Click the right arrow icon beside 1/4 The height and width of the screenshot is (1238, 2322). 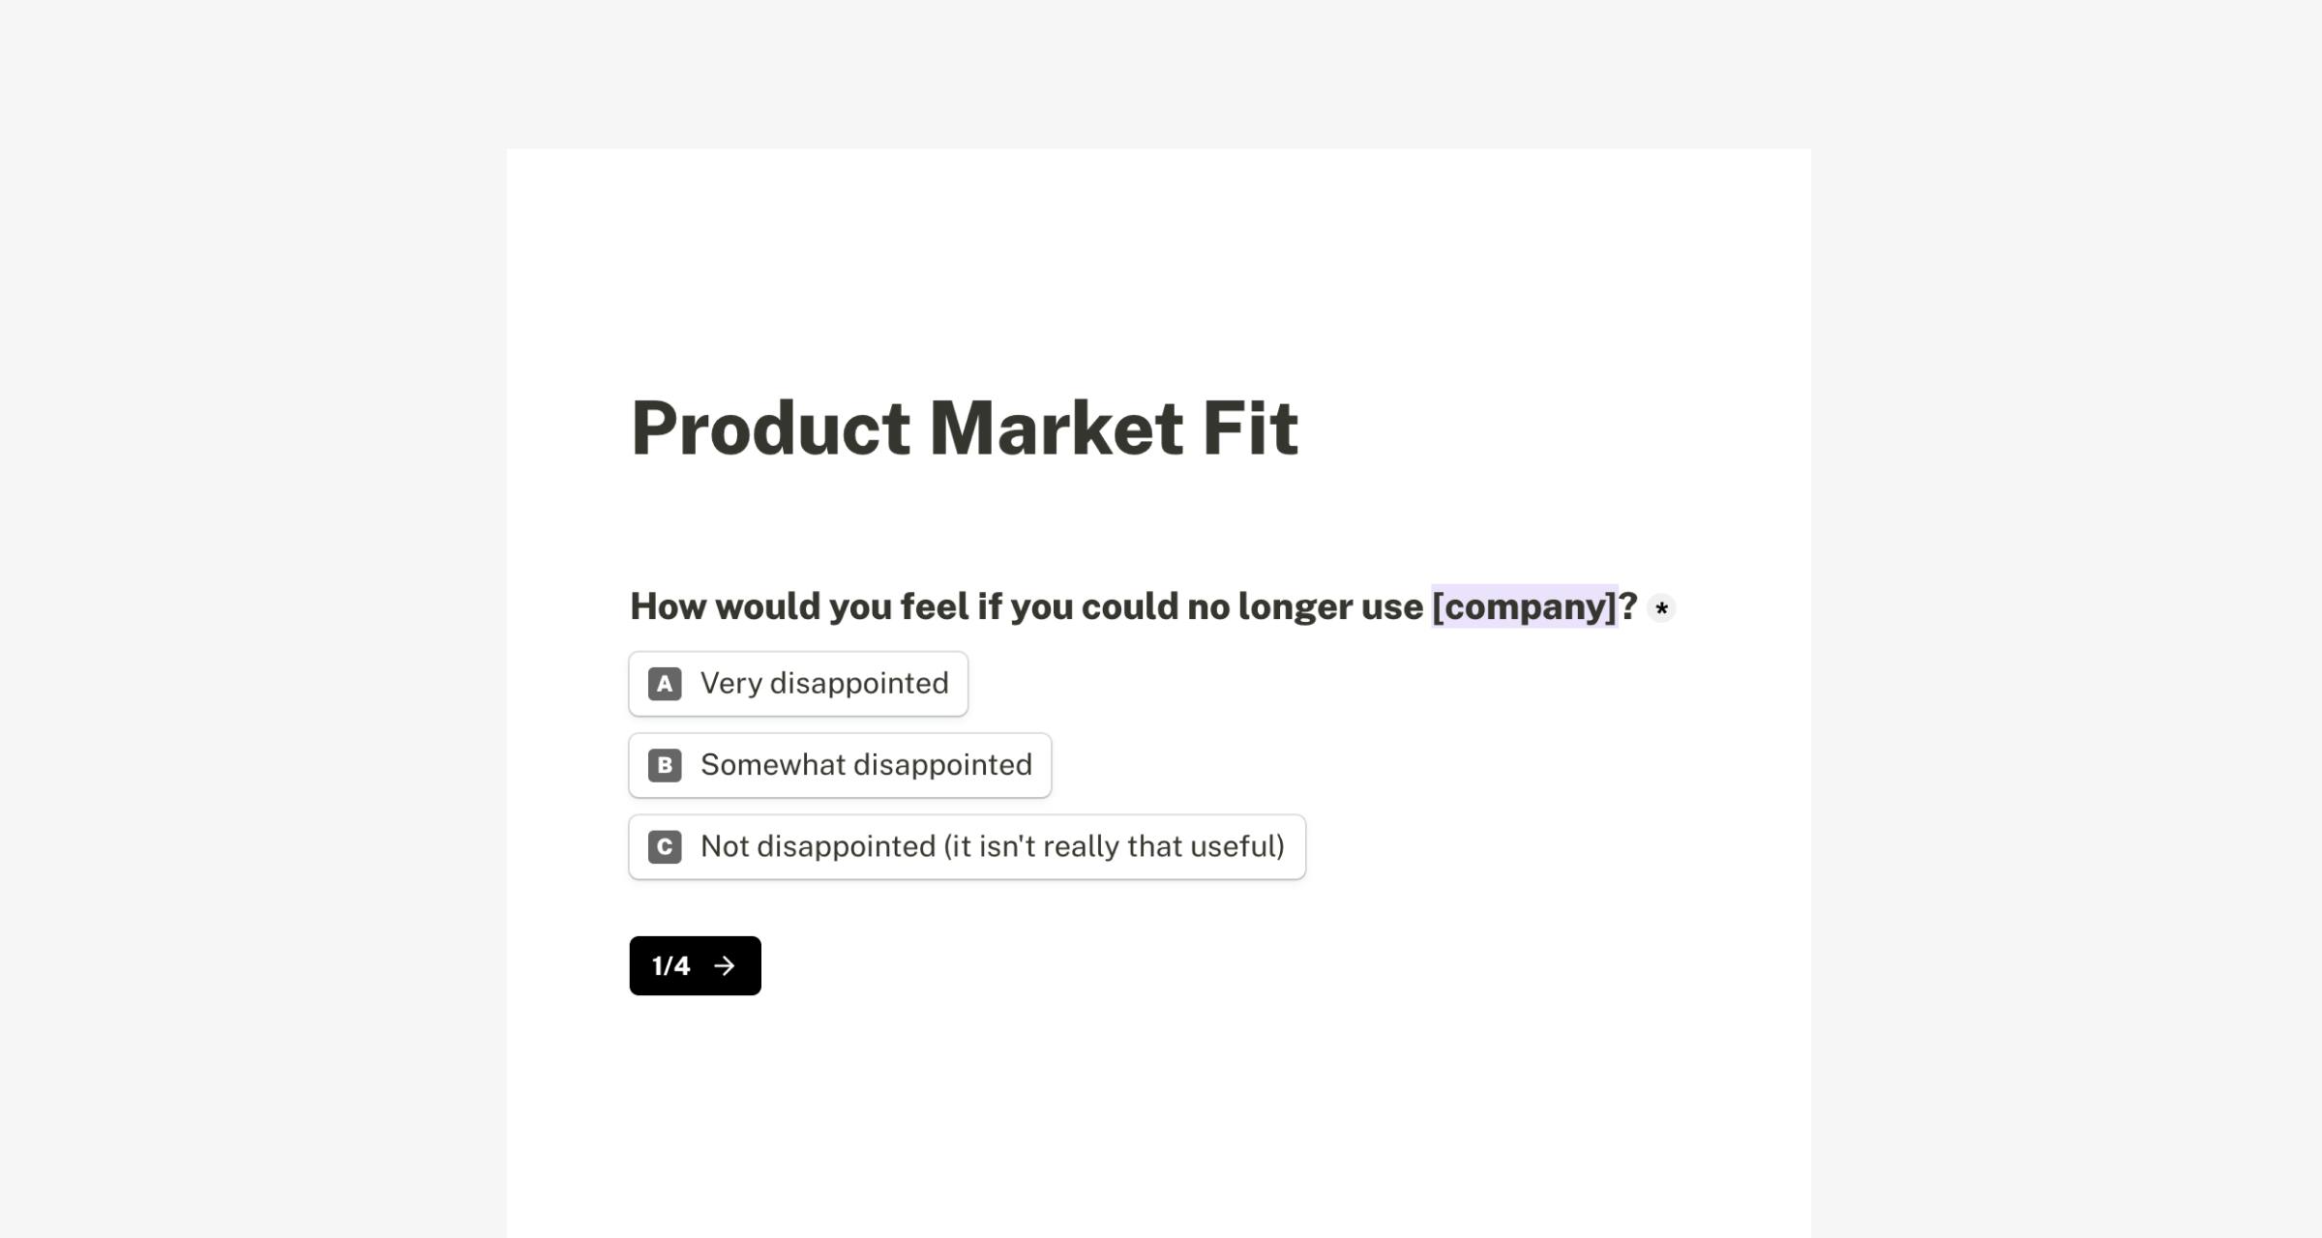pyautogui.click(x=725, y=966)
